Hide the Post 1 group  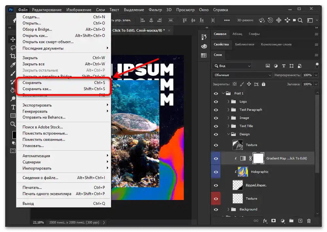(216, 93)
